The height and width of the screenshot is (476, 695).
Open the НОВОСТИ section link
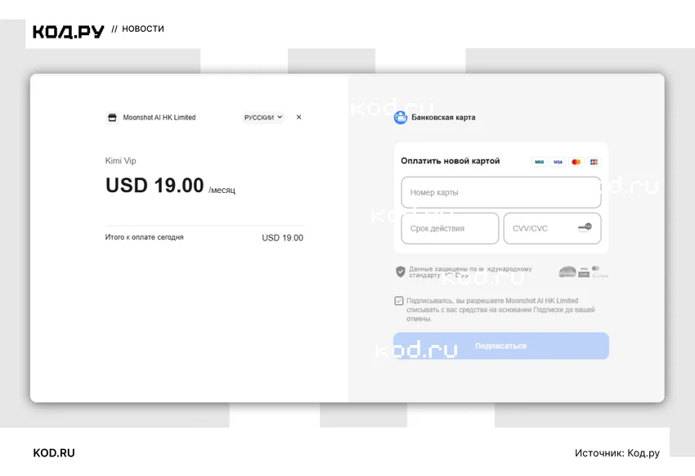point(143,29)
